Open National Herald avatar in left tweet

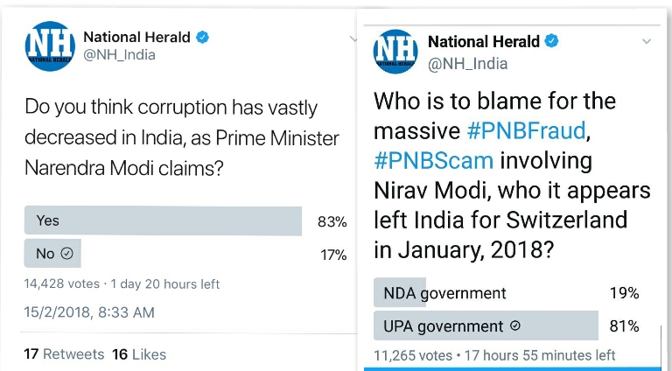click(x=50, y=46)
